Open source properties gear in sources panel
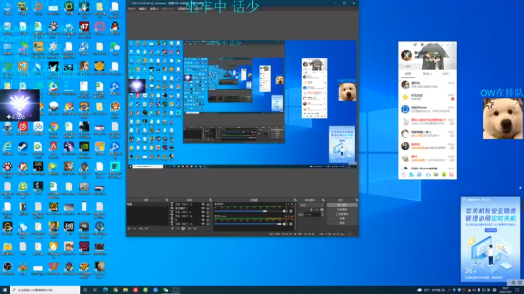524x294 pixels. pyautogui.click(x=183, y=228)
